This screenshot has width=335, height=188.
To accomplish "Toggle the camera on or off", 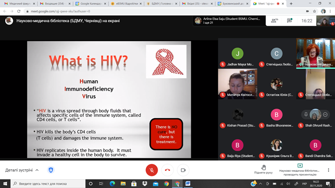I will coord(183,170).
